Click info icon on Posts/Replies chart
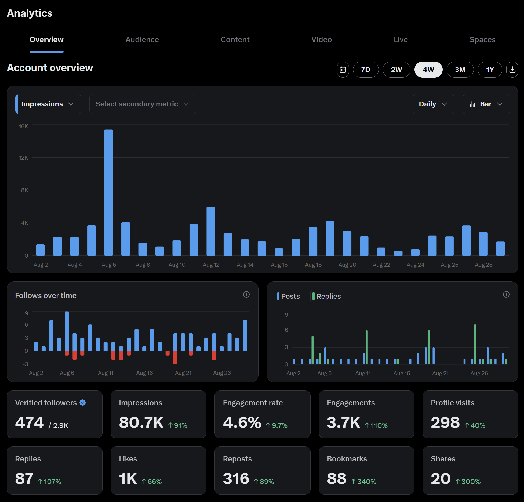The height and width of the screenshot is (502, 524). 506,294
